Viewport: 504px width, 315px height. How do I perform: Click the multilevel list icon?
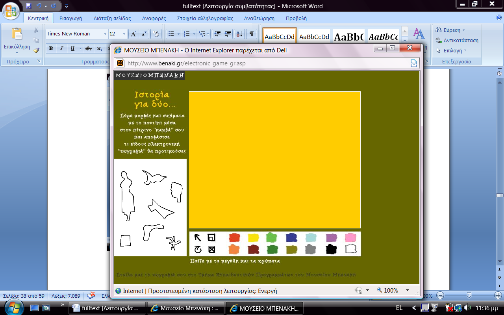[202, 34]
